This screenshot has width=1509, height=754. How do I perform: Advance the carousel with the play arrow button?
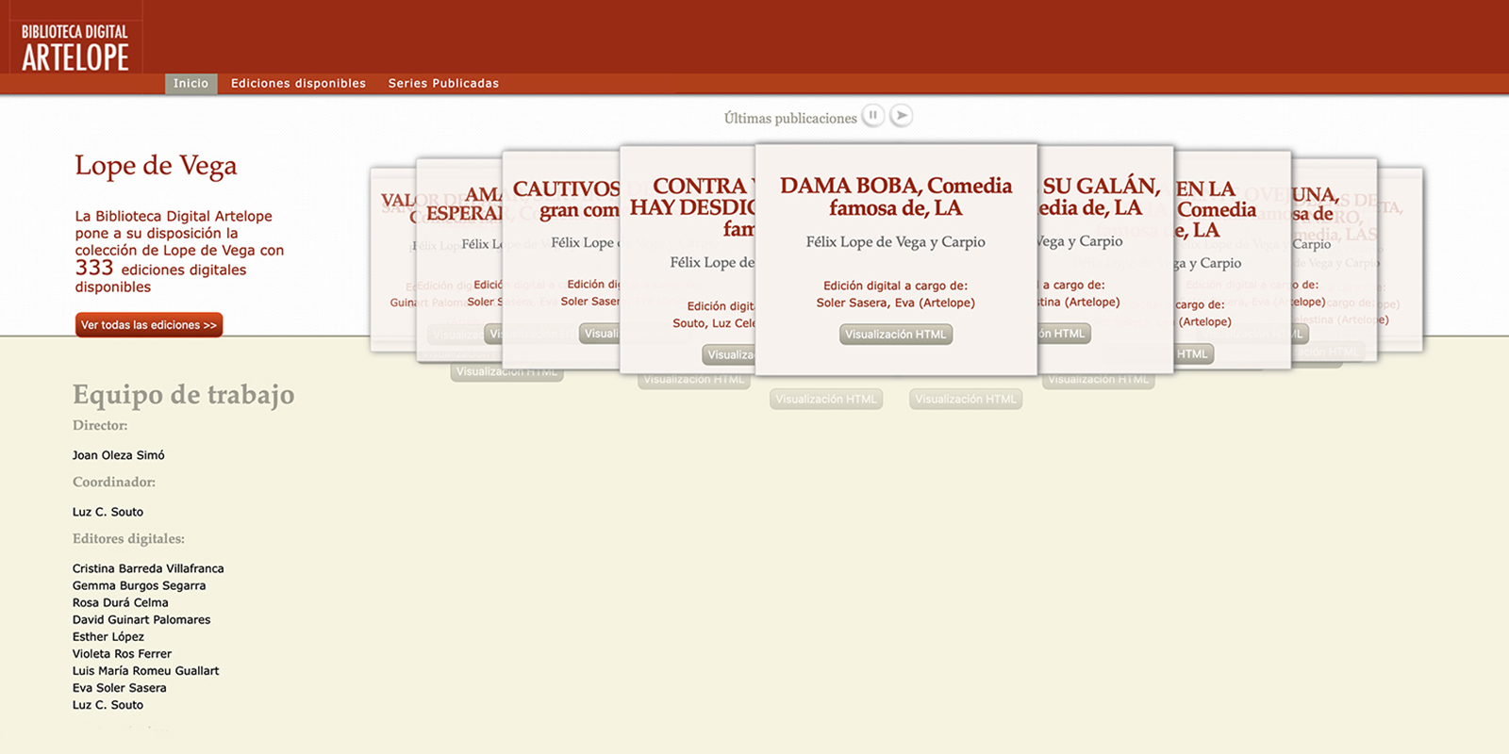tap(902, 116)
